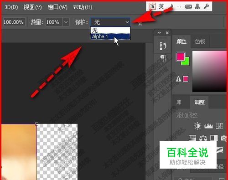
Task: Open the Paragraph panel icon
Action: point(163,58)
